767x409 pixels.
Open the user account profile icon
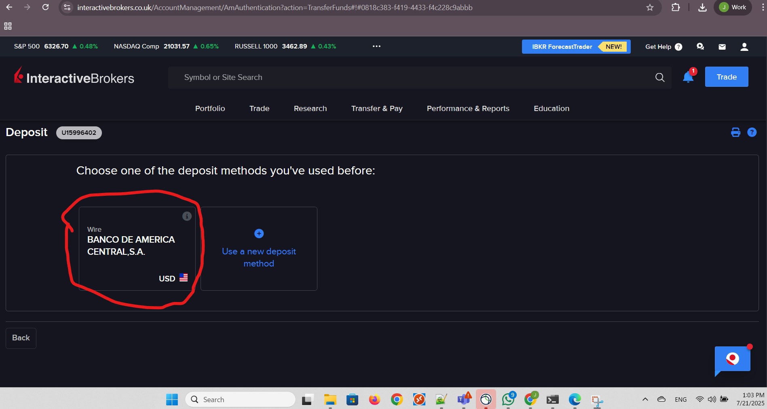pyautogui.click(x=744, y=47)
